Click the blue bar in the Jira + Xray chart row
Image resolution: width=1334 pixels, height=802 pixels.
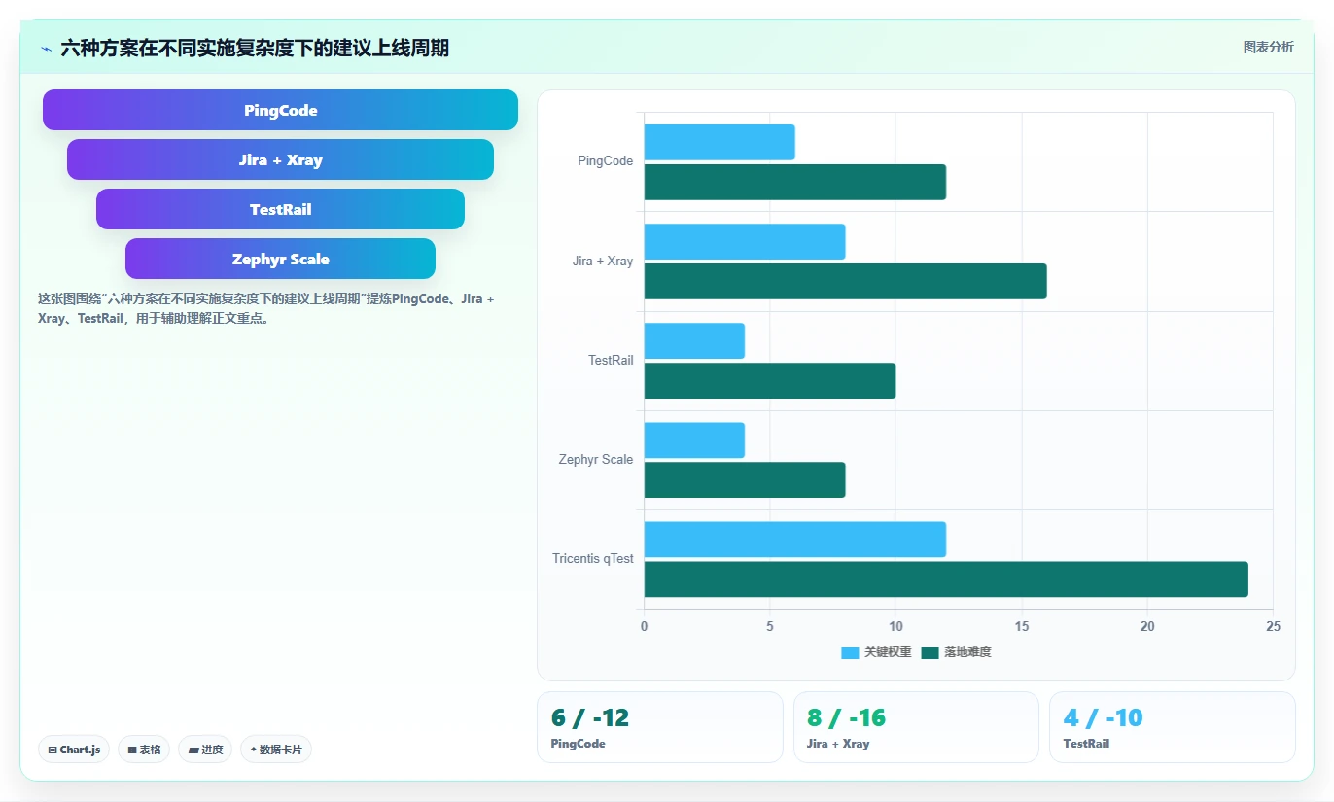(745, 241)
